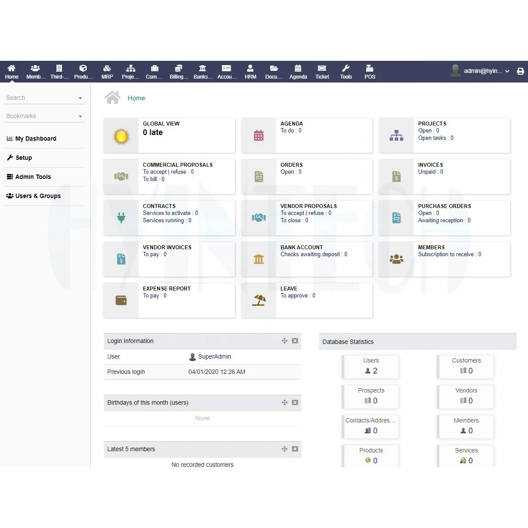Open the Contacts/Addresses statistics box
This screenshot has width=528, height=528.
[371, 426]
